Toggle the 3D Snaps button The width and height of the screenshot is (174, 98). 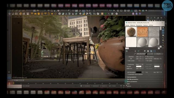coord(80,11)
